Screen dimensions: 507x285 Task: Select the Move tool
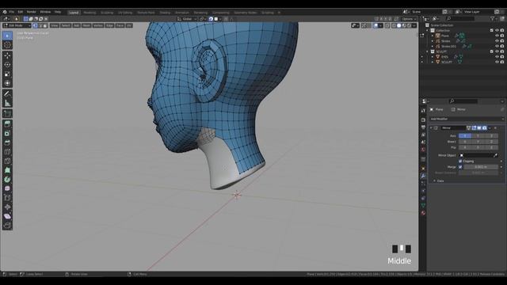point(7,55)
